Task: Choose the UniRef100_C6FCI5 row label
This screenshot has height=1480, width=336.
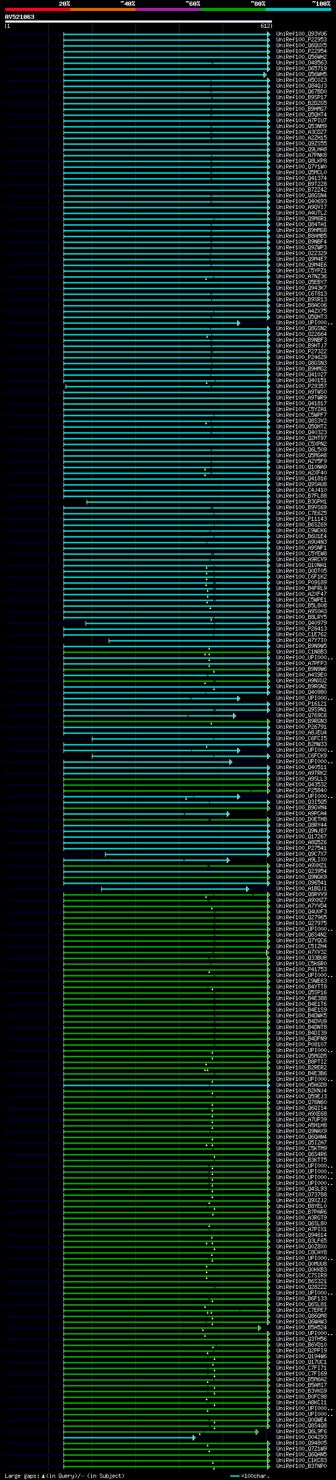Action: coord(301,738)
